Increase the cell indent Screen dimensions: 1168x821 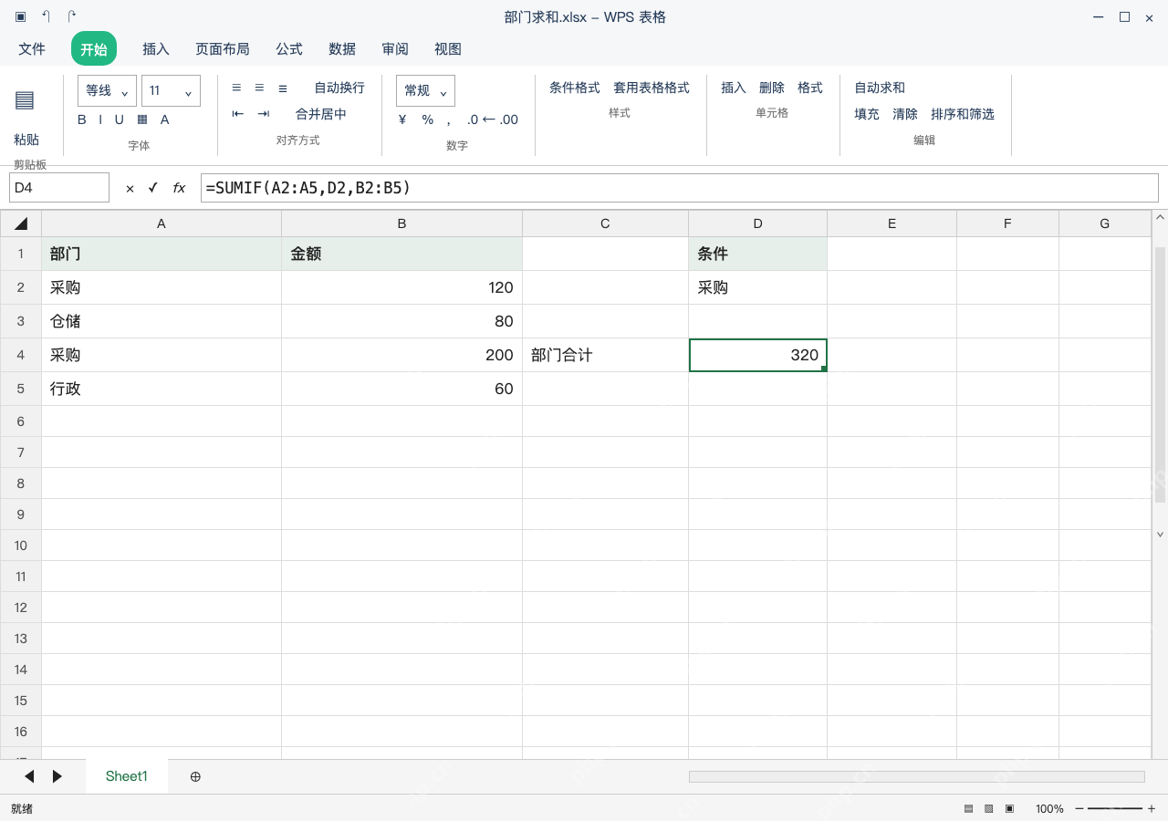click(264, 114)
